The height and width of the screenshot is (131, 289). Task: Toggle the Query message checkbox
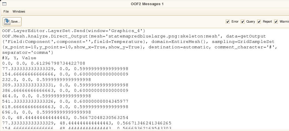point(242,22)
